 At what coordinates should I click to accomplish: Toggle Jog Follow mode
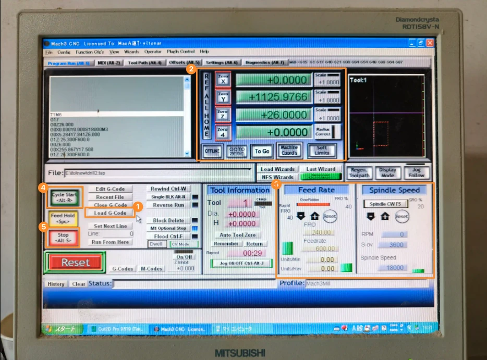click(x=416, y=172)
